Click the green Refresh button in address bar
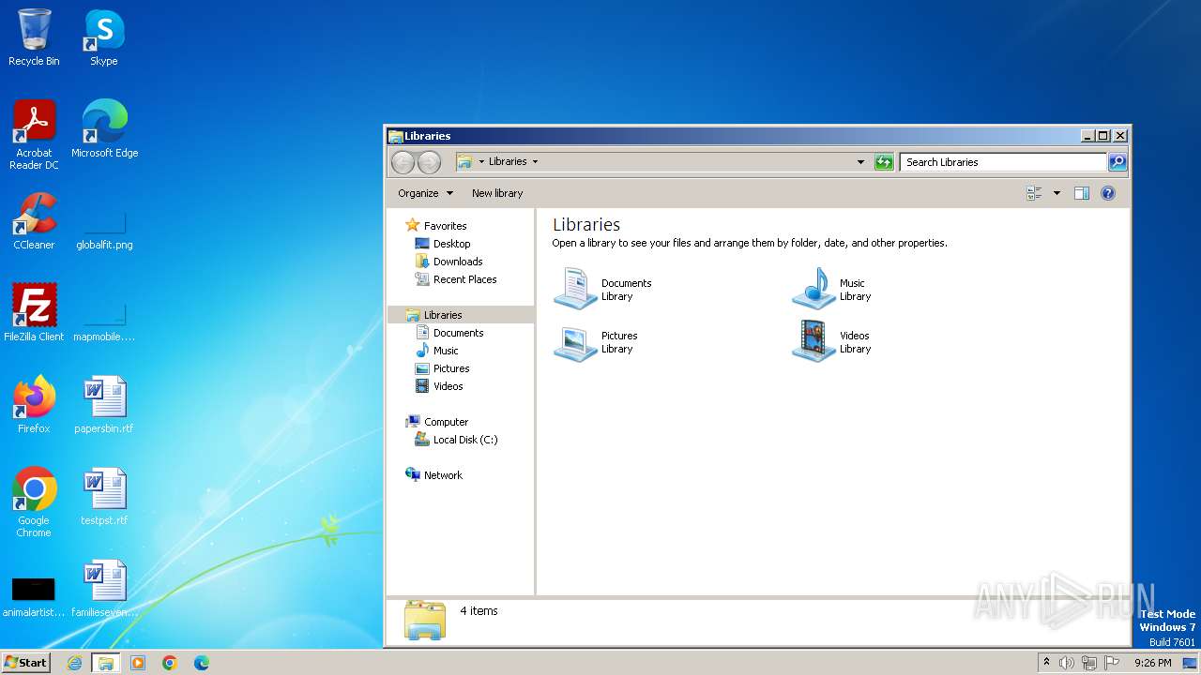Viewport: 1201px width, 675px height. coord(884,162)
